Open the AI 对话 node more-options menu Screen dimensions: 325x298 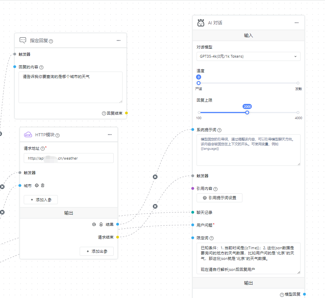(x=296, y=23)
